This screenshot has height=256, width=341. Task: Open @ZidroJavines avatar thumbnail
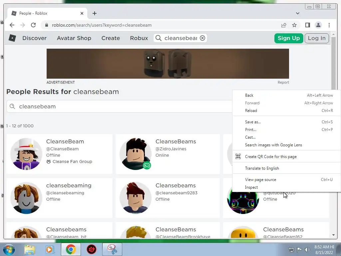click(x=136, y=154)
